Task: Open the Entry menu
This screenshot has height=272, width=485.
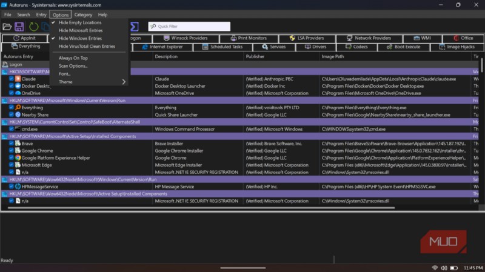Action: point(41,15)
